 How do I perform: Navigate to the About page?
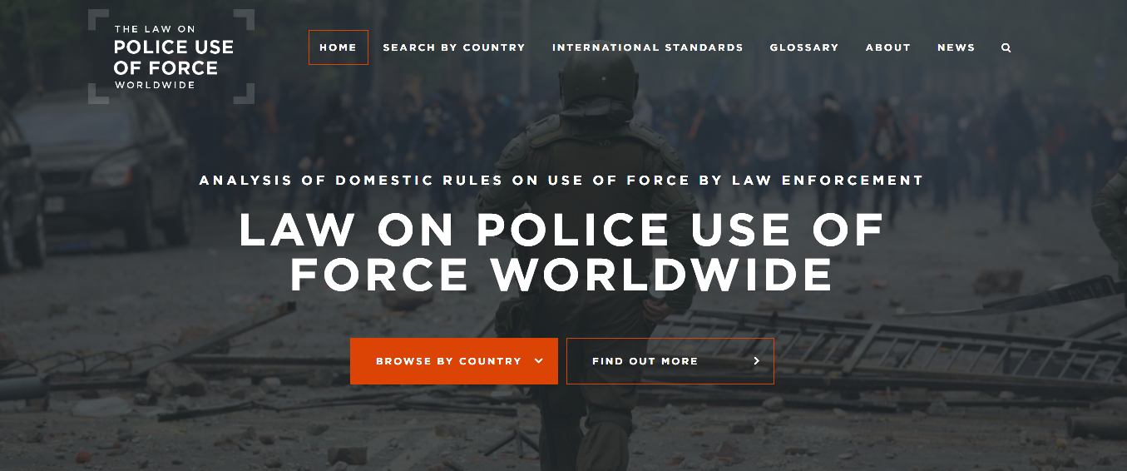(x=888, y=47)
